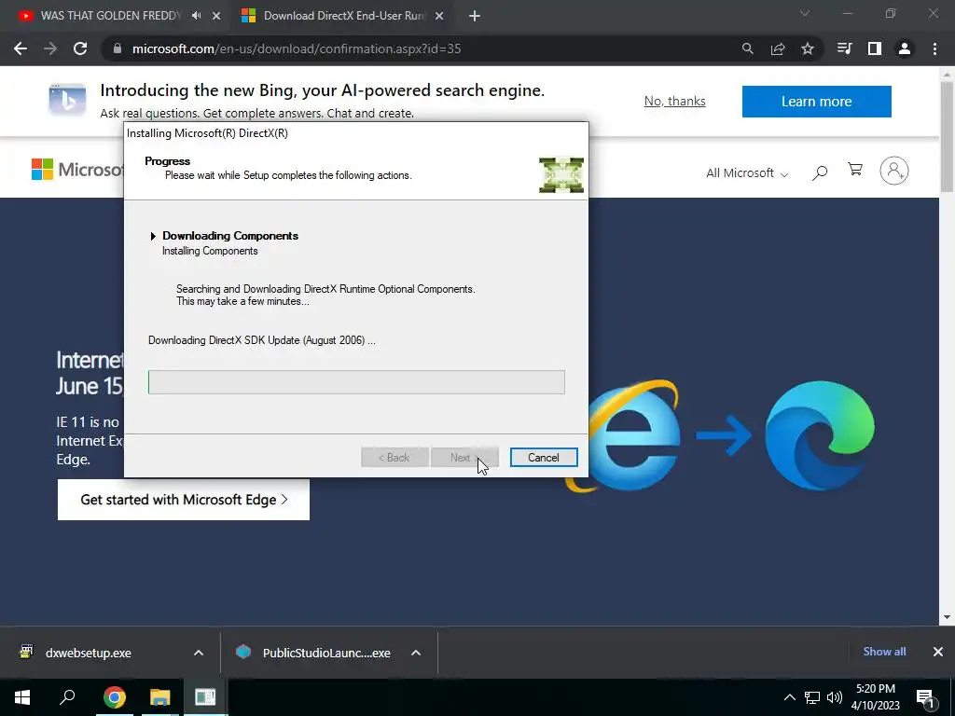The image size is (955, 716).
Task: Click Downloading Components step text
Action: (x=230, y=236)
